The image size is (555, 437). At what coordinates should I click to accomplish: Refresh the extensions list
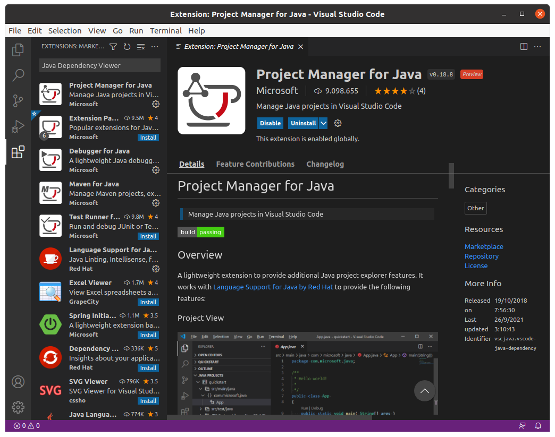pyautogui.click(x=127, y=47)
